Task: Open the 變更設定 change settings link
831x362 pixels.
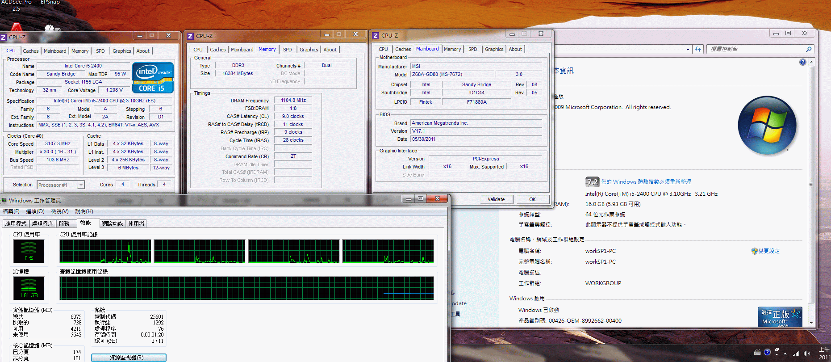Action: (x=769, y=251)
